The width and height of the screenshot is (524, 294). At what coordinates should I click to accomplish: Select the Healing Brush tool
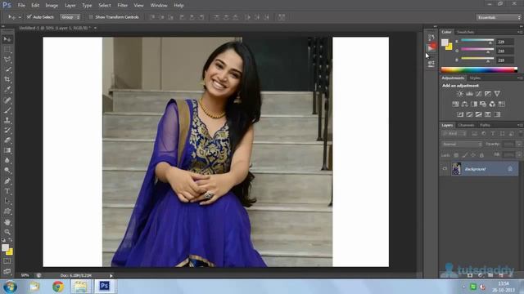(x=7, y=100)
